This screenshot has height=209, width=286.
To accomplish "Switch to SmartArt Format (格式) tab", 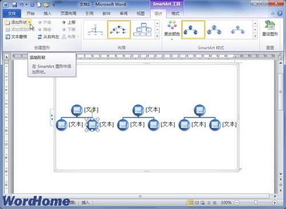I will 175,14.
